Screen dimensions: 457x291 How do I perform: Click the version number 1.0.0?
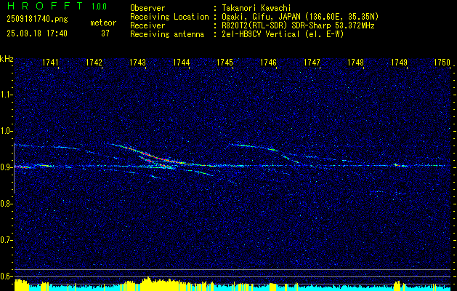click(99, 7)
